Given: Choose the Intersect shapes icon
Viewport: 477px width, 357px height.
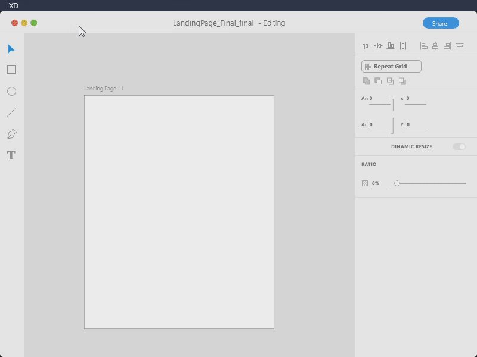Looking at the screenshot, I should point(391,80).
